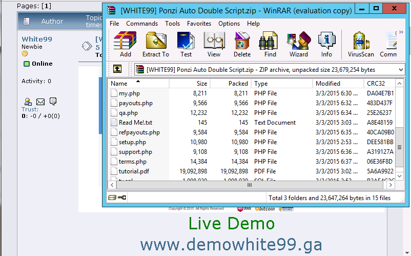Open the archive path dropdown
Viewport: 411px width, 256px height.
coord(401,70)
